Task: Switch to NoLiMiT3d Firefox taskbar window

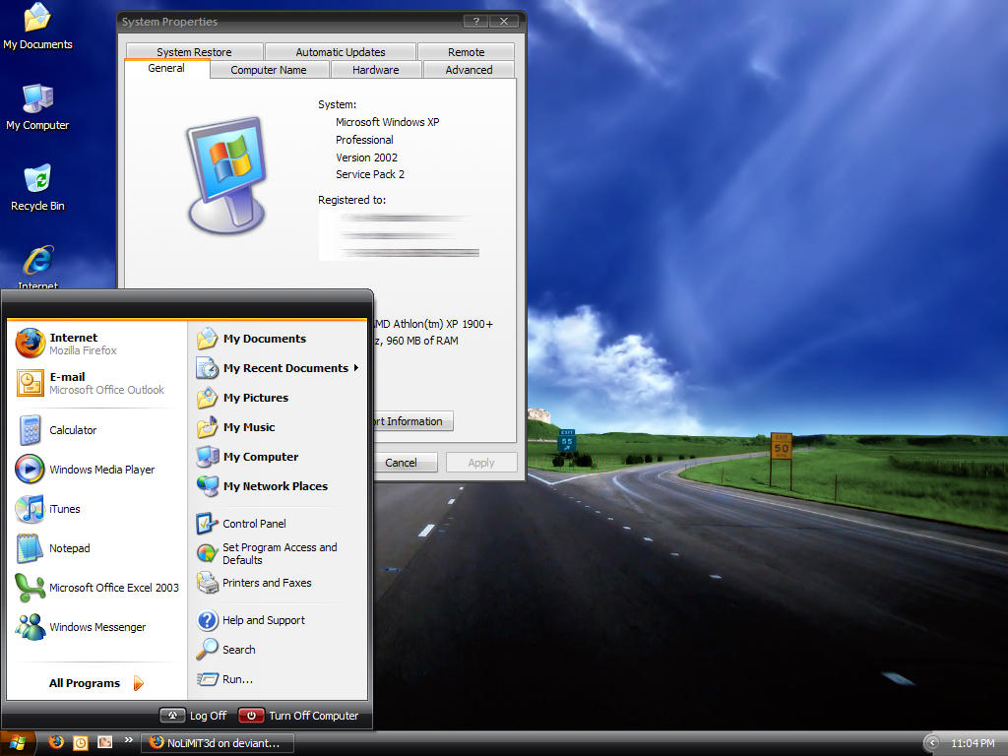Action: 218,743
